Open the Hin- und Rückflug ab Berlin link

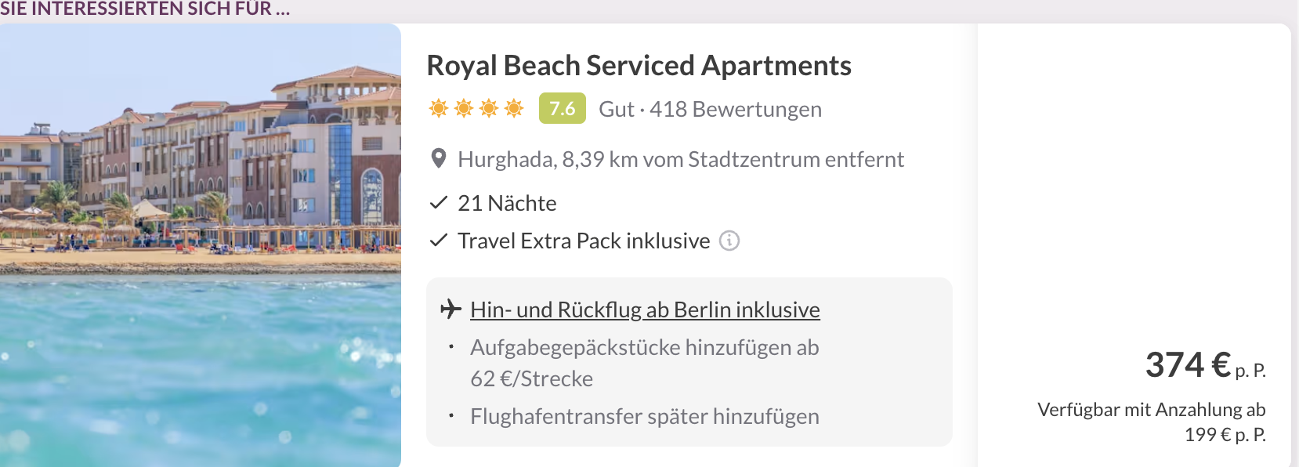click(645, 310)
